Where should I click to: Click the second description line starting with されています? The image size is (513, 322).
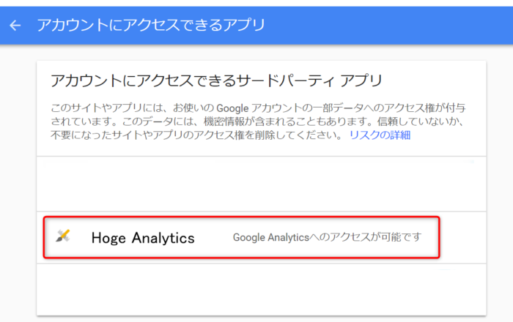click(256, 121)
